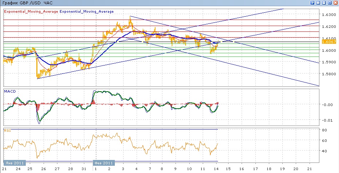Click the RSI indicator label
This screenshot has height=173, width=339.
click(x=7, y=130)
